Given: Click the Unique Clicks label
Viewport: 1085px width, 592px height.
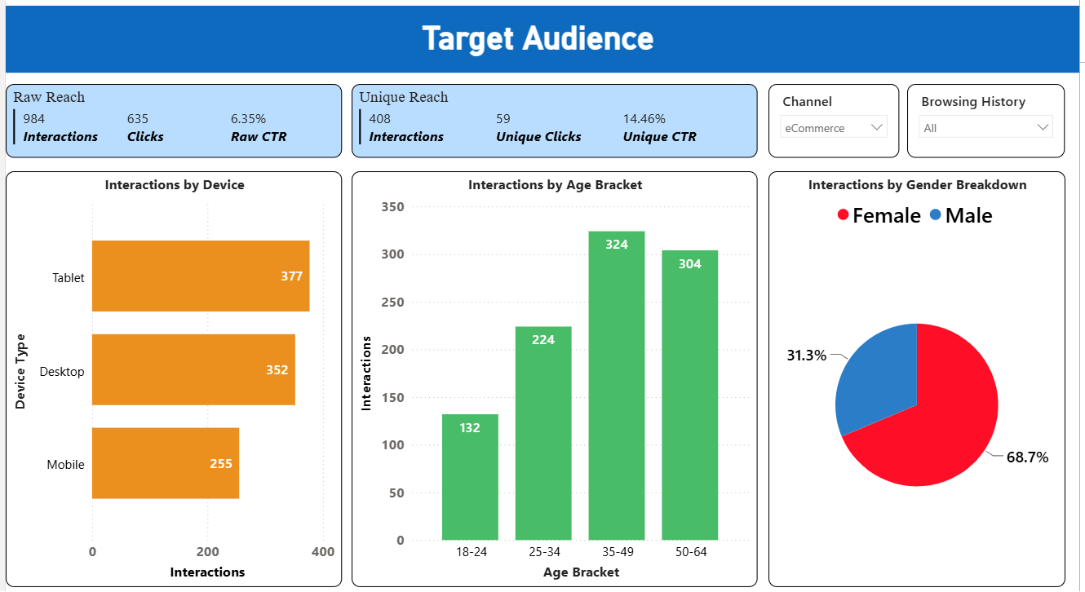Looking at the screenshot, I should 538,137.
